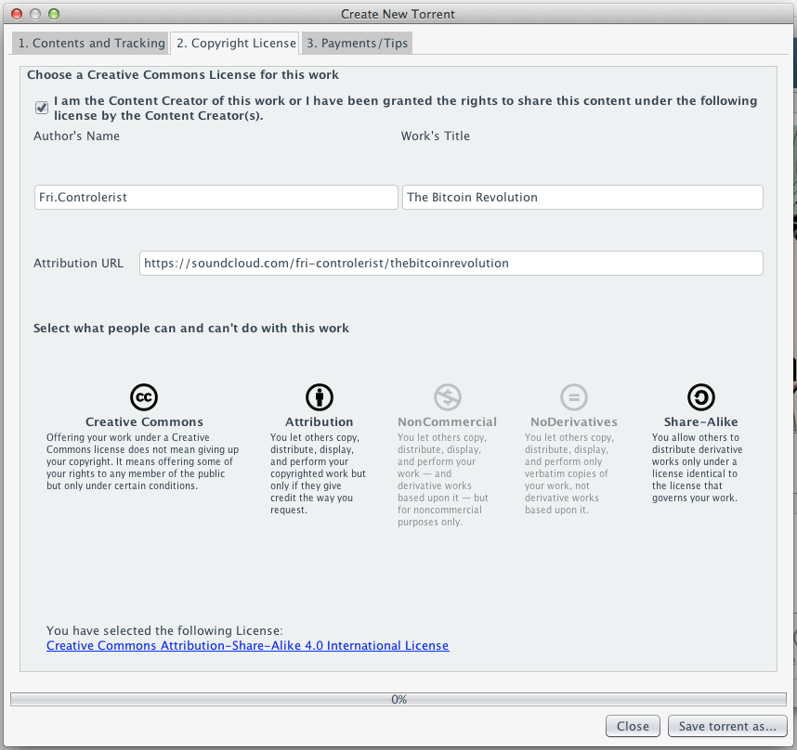Choose the Share-Alike circular arrow icon
This screenshot has width=797, height=750.
[x=699, y=396]
